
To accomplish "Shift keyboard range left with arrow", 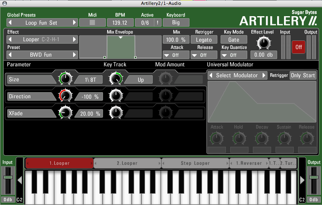I will point(20,180).
